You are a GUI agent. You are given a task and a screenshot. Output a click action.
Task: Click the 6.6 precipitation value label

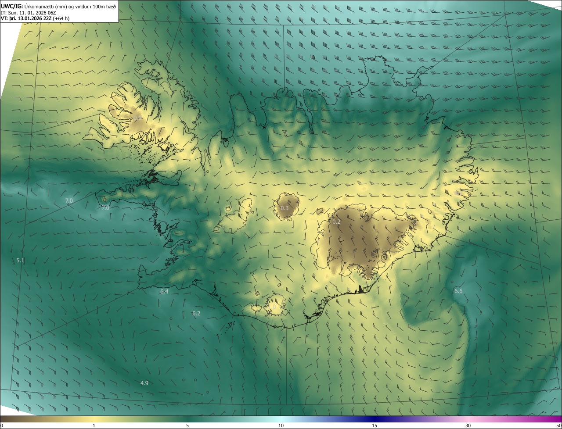pos(458,291)
